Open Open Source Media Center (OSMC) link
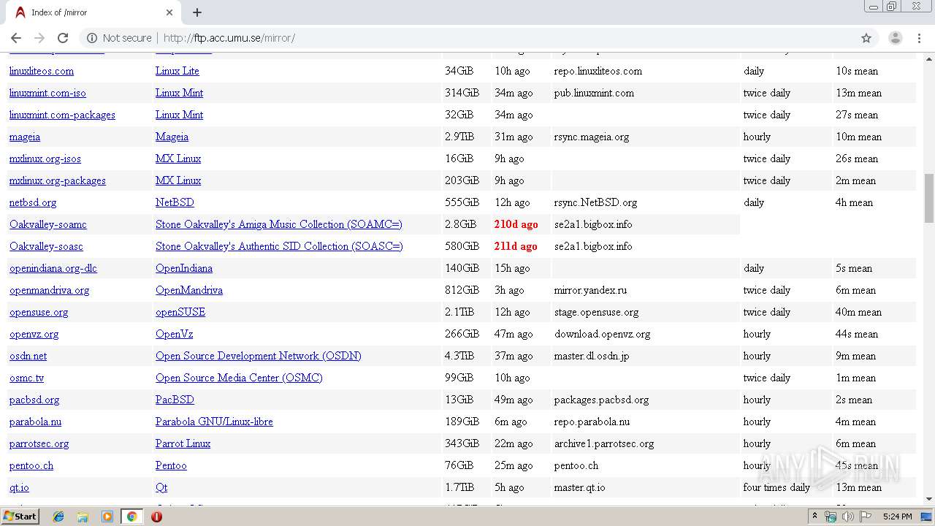The height and width of the screenshot is (526, 935). point(239,378)
